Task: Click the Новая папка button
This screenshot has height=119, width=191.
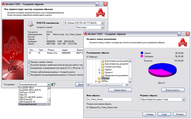Action: pyautogui.click(x=120, y=90)
